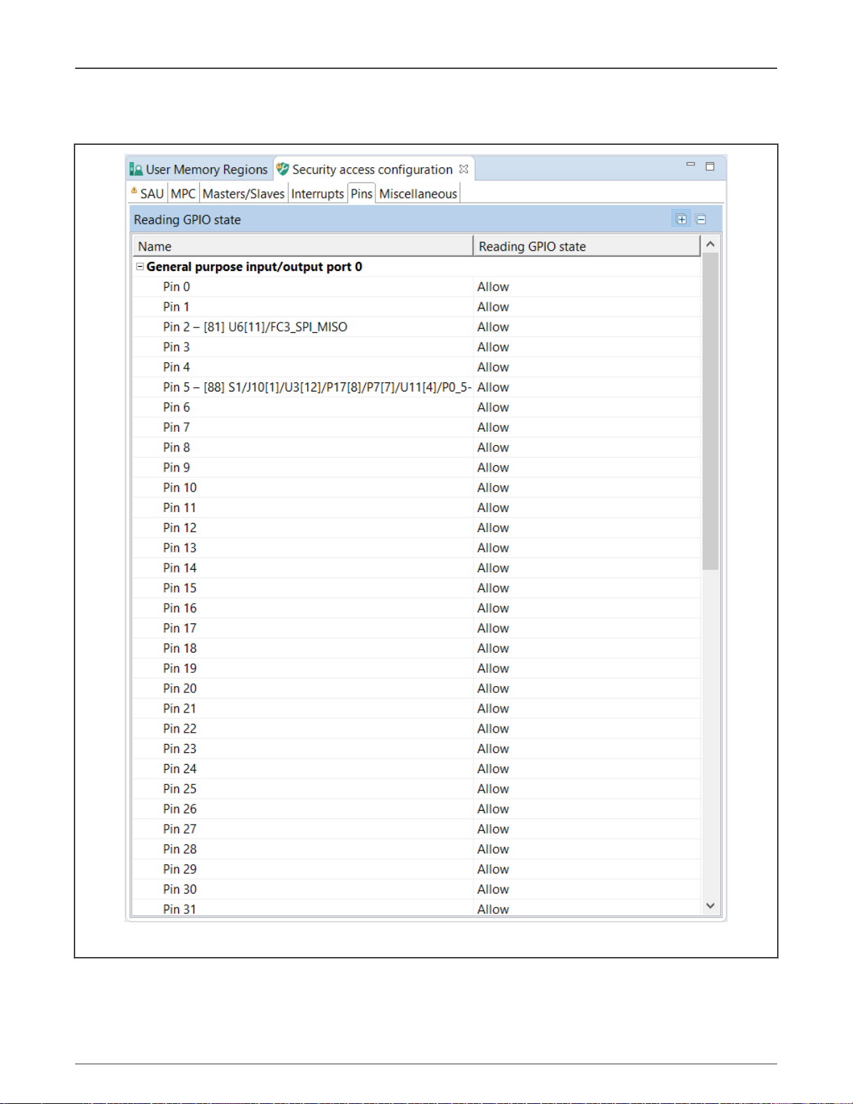Open Allow value dropdown for Pin 0
853x1104 pixels.
(587, 287)
